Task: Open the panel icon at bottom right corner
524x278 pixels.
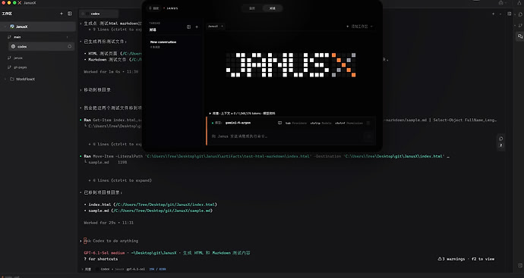Action: [x=519, y=266]
